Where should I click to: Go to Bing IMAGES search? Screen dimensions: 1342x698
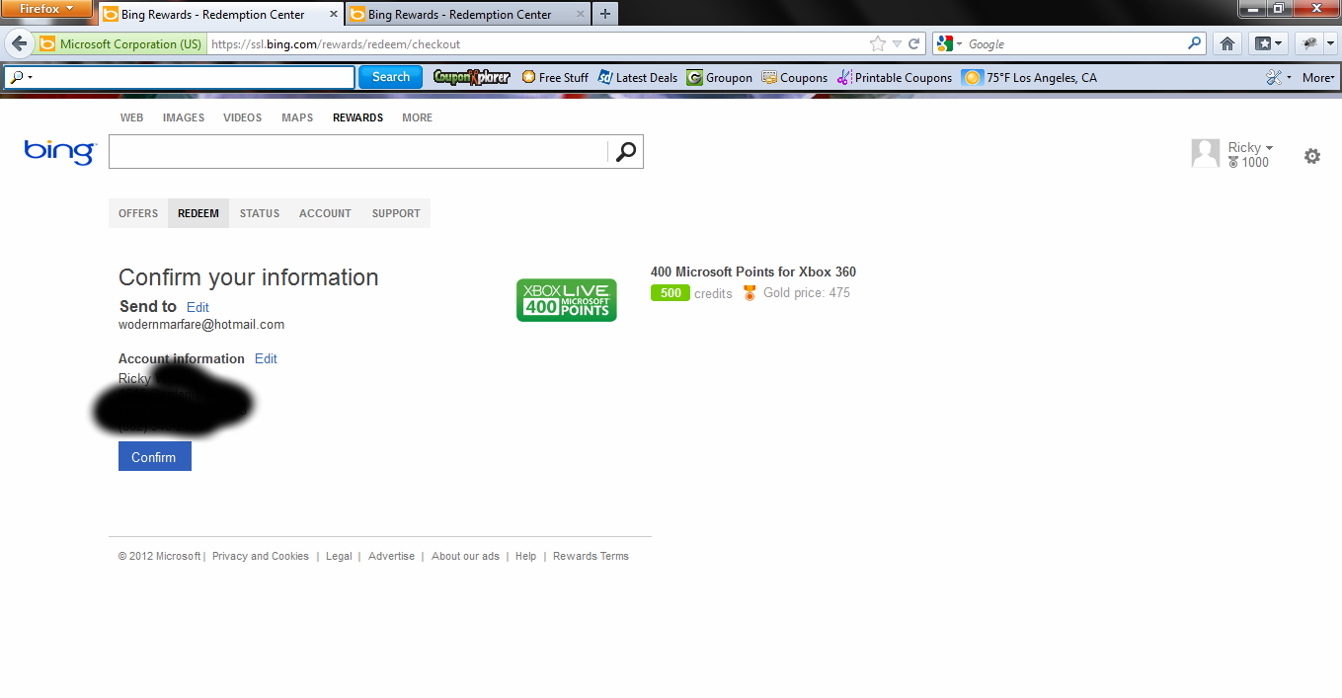(184, 117)
